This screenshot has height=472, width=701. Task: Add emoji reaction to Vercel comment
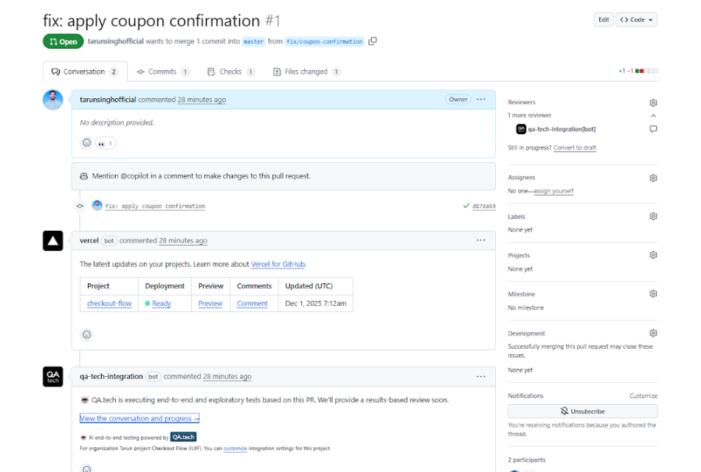tap(86, 335)
